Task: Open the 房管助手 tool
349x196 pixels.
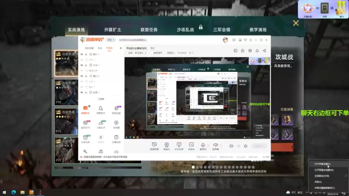Action: pyautogui.click(x=101, y=110)
